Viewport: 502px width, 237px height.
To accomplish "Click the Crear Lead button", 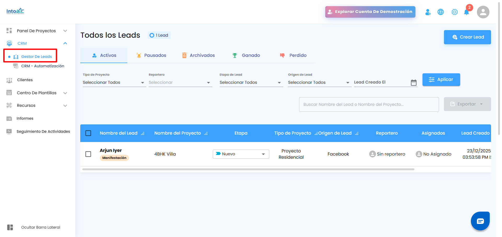I will 467,37.
